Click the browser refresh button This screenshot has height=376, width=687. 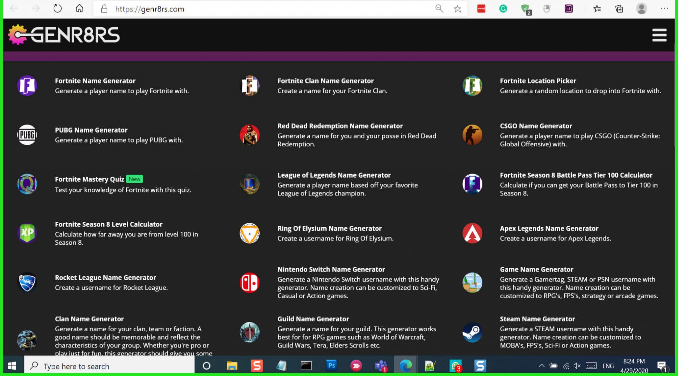tap(58, 9)
